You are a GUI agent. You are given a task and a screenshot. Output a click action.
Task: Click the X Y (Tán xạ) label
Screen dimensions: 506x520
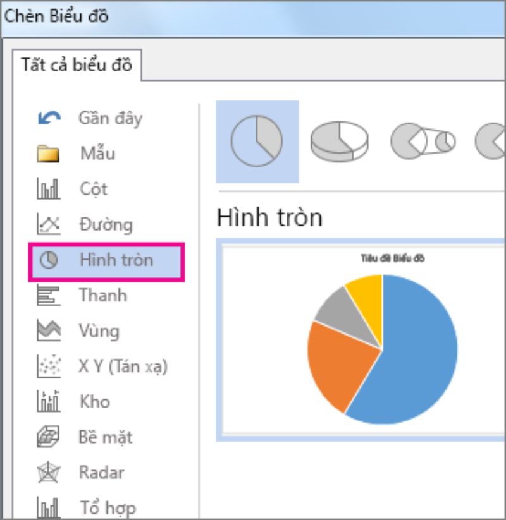123,366
